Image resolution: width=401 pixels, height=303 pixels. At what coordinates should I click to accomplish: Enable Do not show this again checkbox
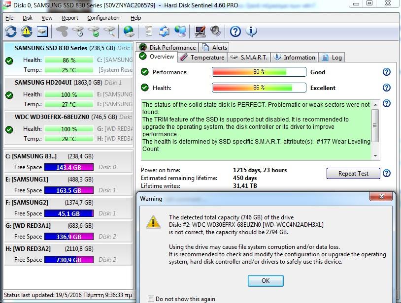[x=151, y=299]
